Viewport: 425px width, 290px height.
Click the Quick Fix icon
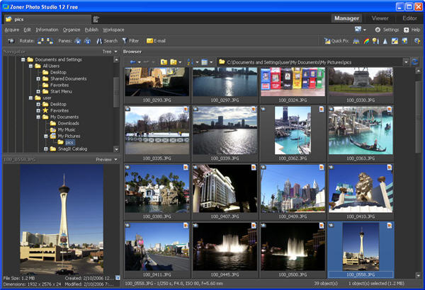[x=327, y=41]
